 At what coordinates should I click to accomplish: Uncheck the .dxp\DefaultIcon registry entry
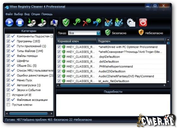coord(59,57)
